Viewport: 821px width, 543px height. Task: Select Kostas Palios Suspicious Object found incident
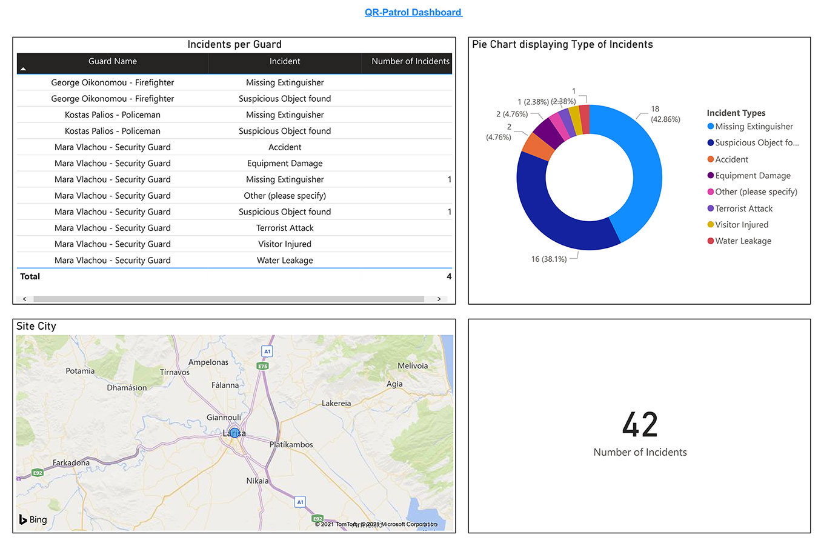coord(285,131)
